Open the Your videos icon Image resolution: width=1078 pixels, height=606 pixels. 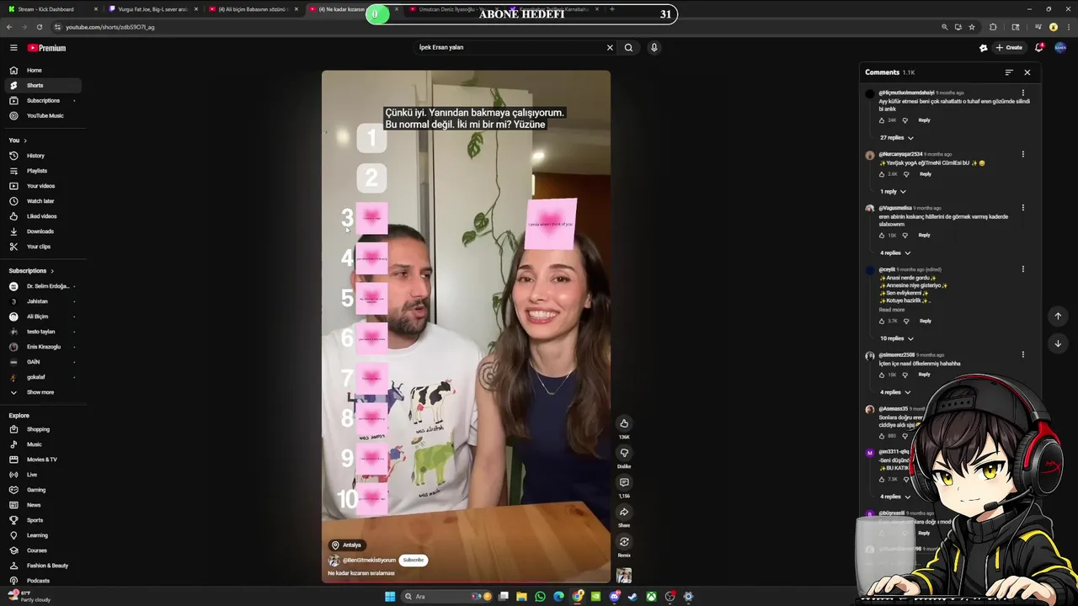(13, 186)
